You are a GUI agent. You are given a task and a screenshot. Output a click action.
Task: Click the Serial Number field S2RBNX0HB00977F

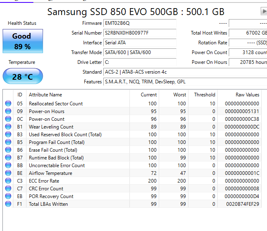(140, 33)
